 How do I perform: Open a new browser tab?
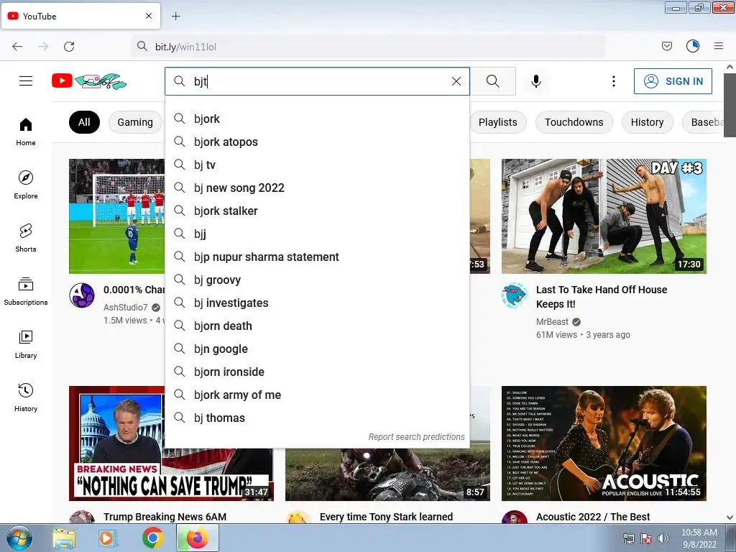pos(176,17)
